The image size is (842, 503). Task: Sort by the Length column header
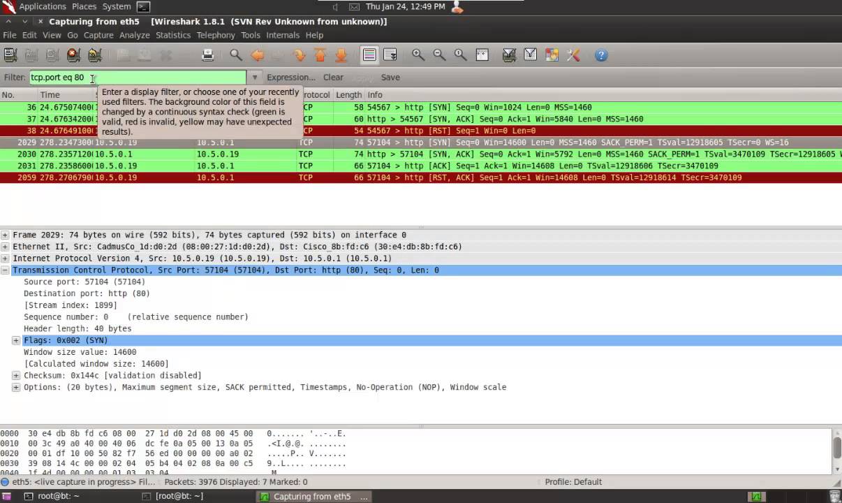(x=348, y=95)
